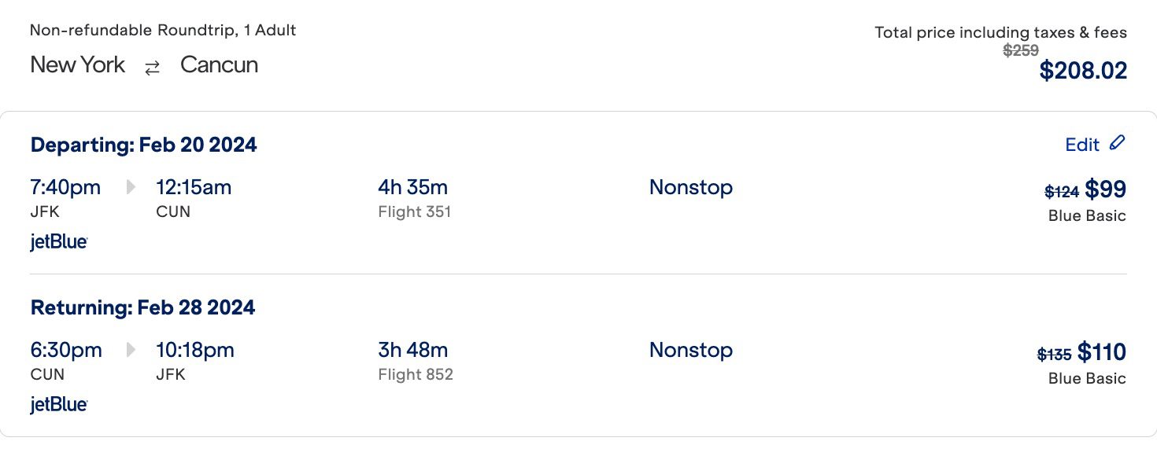The image size is (1157, 456).
Task: Select the Flight 852 details
Action: click(416, 374)
